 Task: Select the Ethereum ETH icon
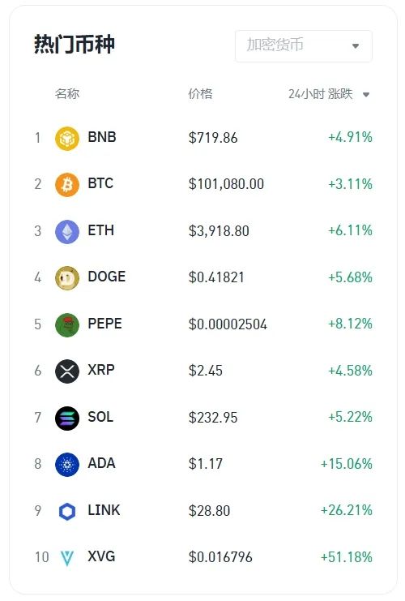tap(67, 231)
